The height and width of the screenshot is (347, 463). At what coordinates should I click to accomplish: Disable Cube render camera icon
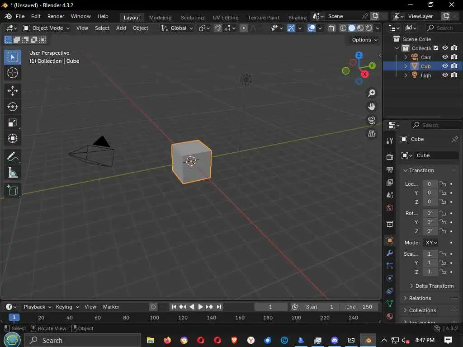[x=454, y=66]
